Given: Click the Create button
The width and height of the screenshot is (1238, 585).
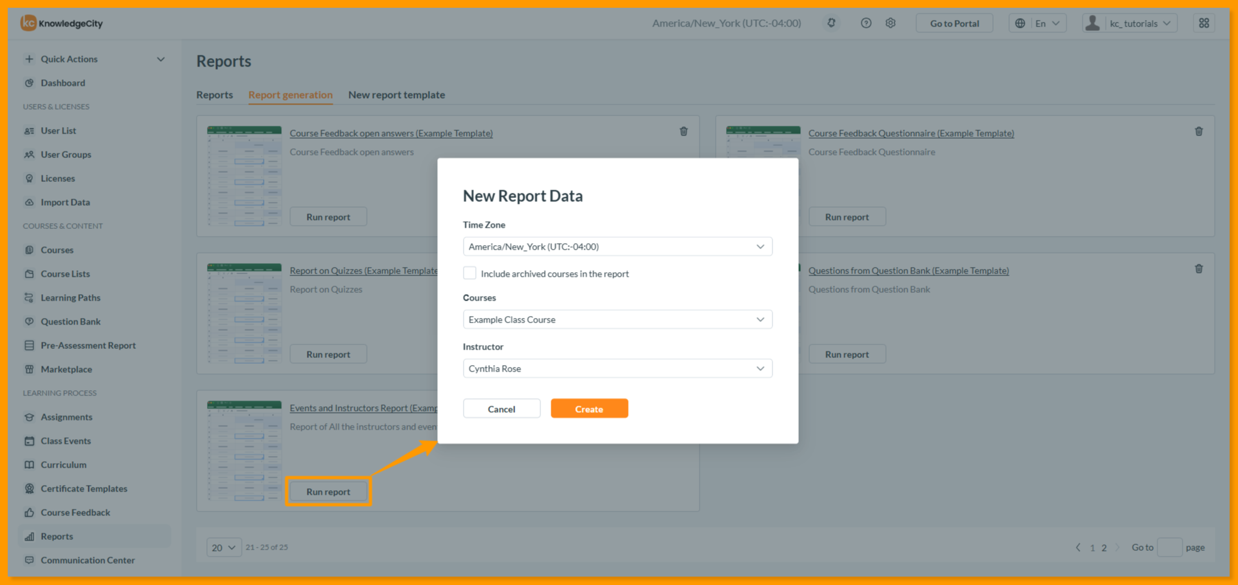Looking at the screenshot, I should [x=589, y=408].
